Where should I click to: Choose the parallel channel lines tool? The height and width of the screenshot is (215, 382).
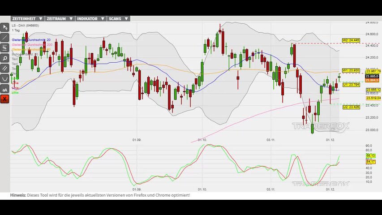pos(5,68)
